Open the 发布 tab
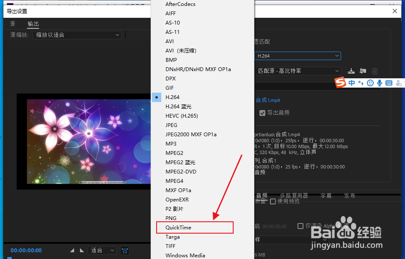405x259 pixels. (350, 196)
